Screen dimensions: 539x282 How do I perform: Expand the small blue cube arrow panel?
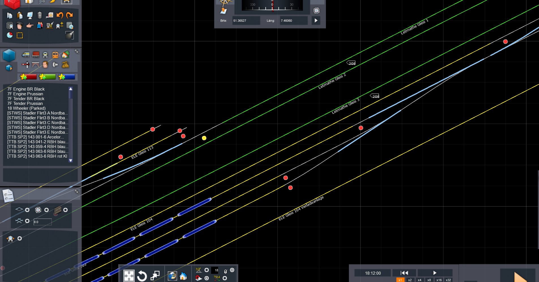pyautogui.click(x=9, y=68)
